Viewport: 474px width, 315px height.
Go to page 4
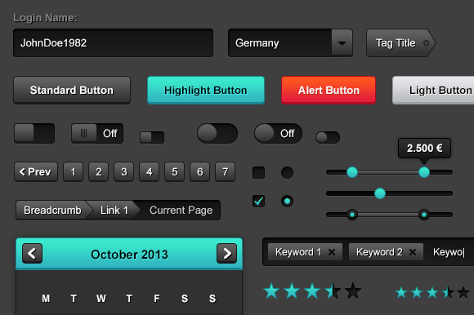(x=150, y=171)
